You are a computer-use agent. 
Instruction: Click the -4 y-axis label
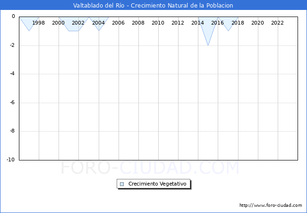[12, 74]
